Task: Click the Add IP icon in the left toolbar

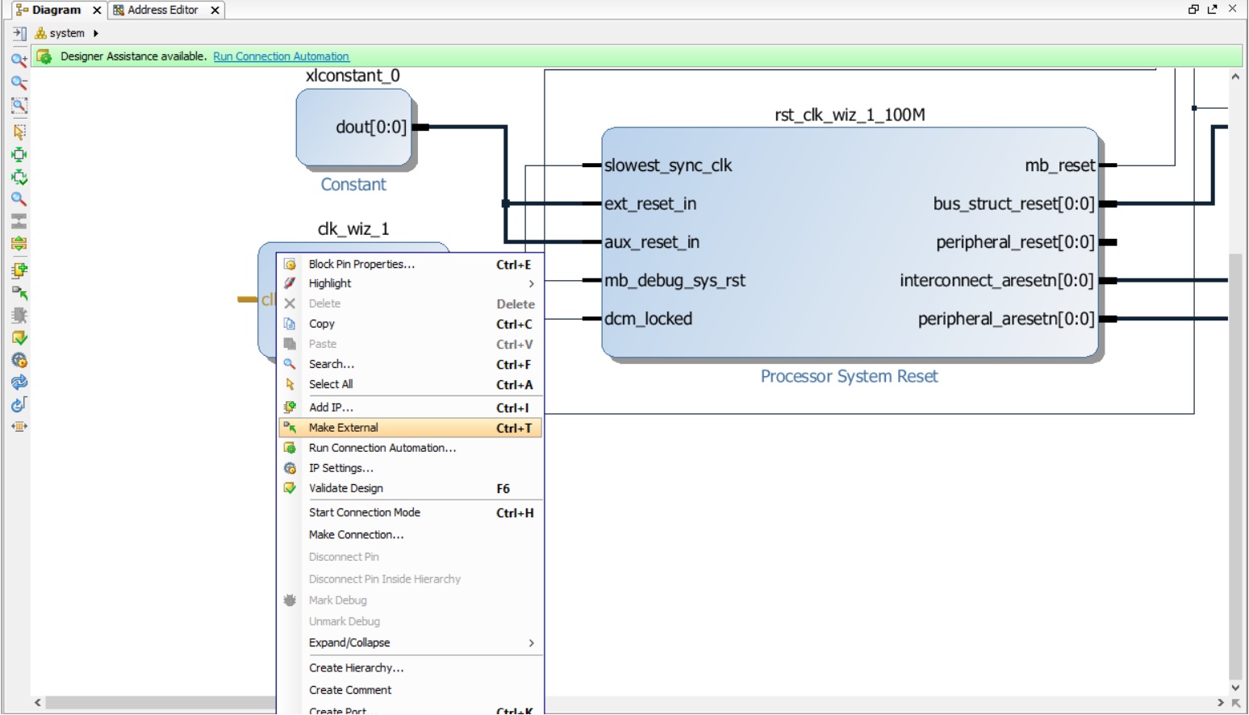Action: (19, 270)
